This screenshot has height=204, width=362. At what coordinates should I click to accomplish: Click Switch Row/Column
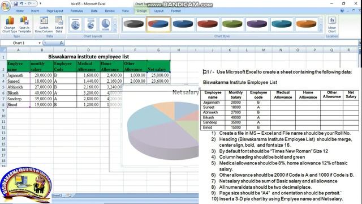point(44,24)
